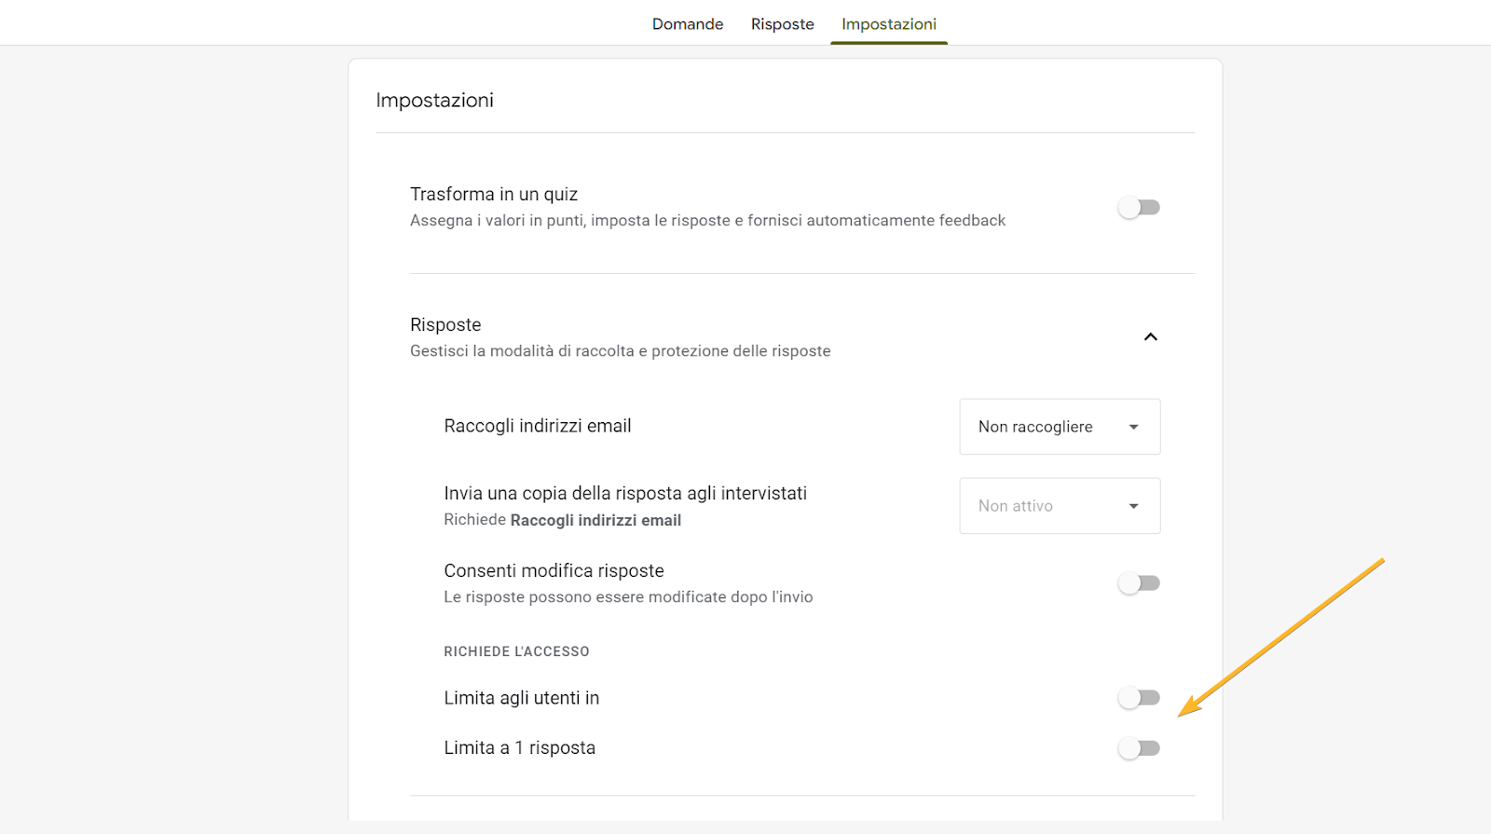The width and height of the screenshot is (1491, 834).
Task: Click the Limita a 1 risposta label
Action: click(519, 748)
